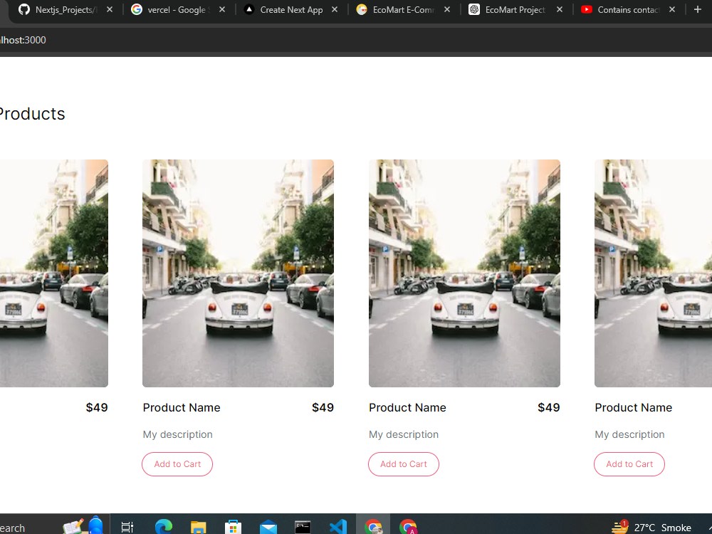The width and height of the screenshot is (712, 534).
Task: Click the search highlight illustration in the taskbar
Action: pyautogui.click(x=83, y=525)
